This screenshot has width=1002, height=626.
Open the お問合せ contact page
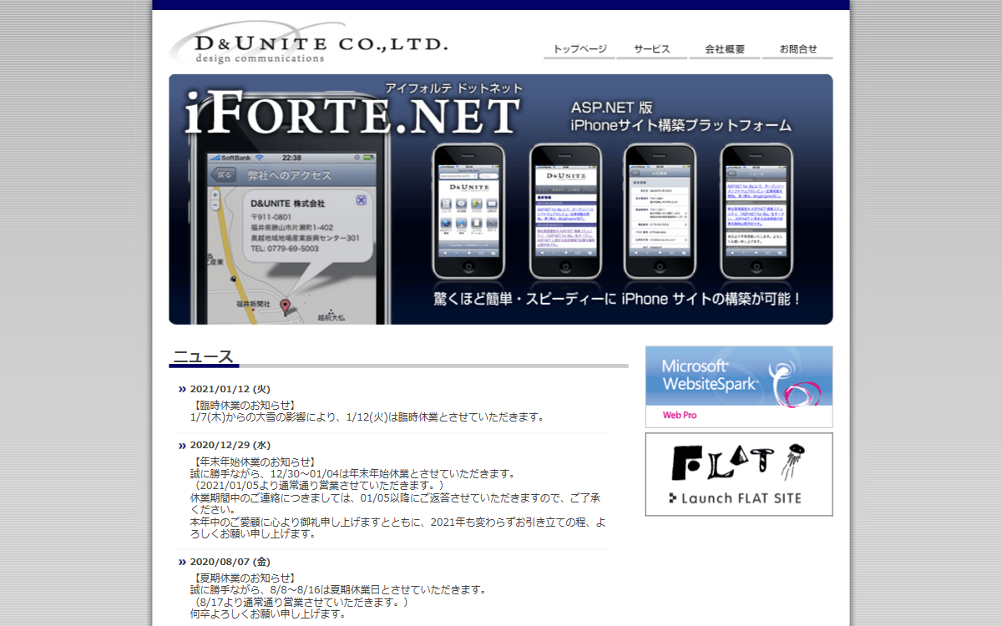pyautogui.click(x=797, y=49)
